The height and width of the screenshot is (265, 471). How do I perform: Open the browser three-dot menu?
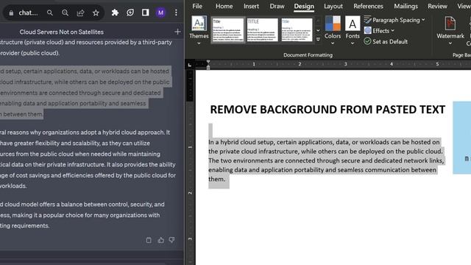coord(176,13)
